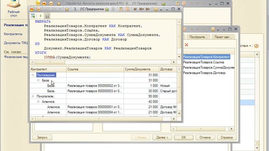Open 'Справка' help button
The height and width of the screenshot is (151, 269).
(227, 138)
